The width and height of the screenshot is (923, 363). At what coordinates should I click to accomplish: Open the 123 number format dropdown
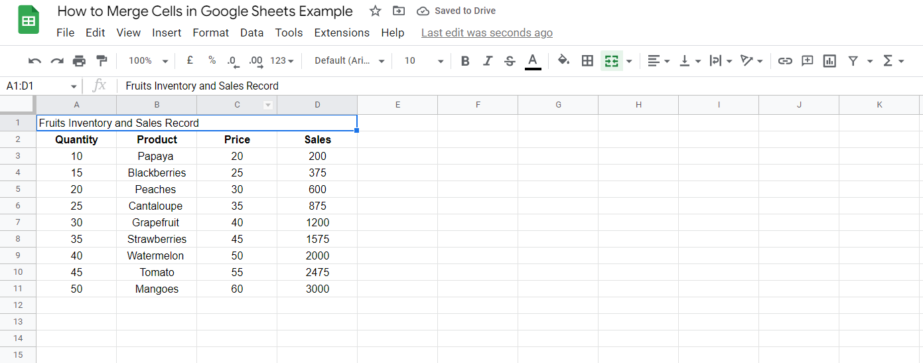282,60
